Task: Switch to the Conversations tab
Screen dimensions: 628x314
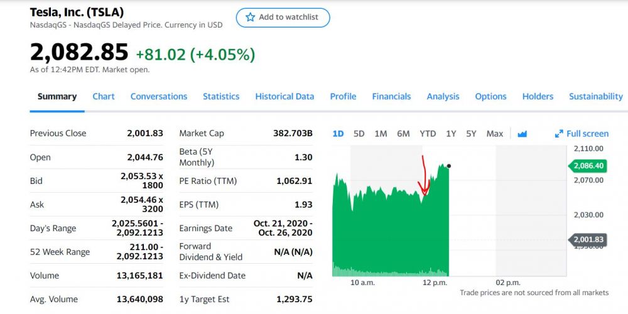Action: pyautogui.click(x=159, y=97)
